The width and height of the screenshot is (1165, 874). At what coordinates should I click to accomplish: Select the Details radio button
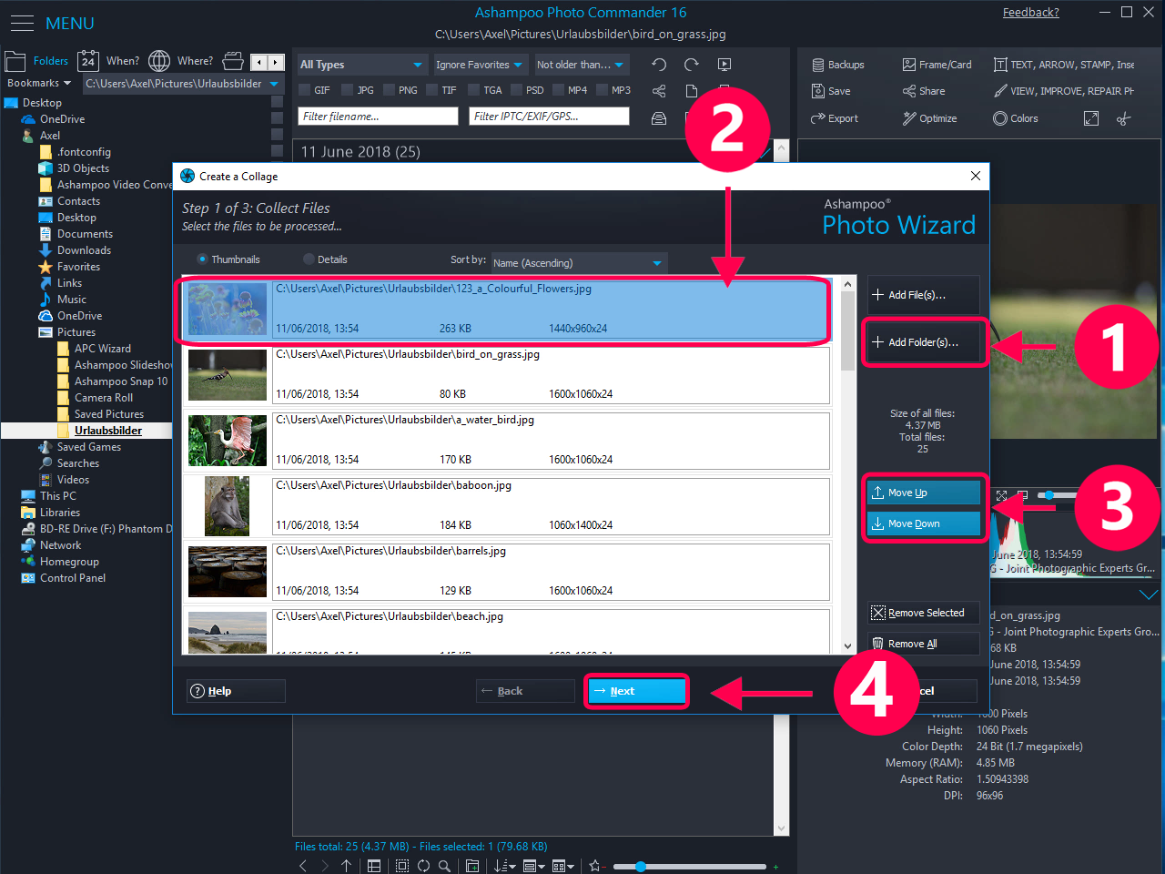pos(309,259)
